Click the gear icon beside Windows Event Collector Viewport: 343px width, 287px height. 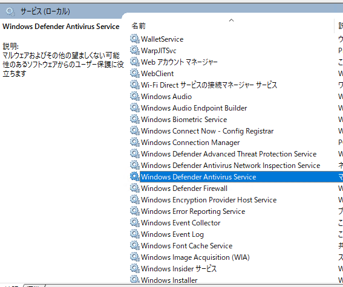[135, 222]
